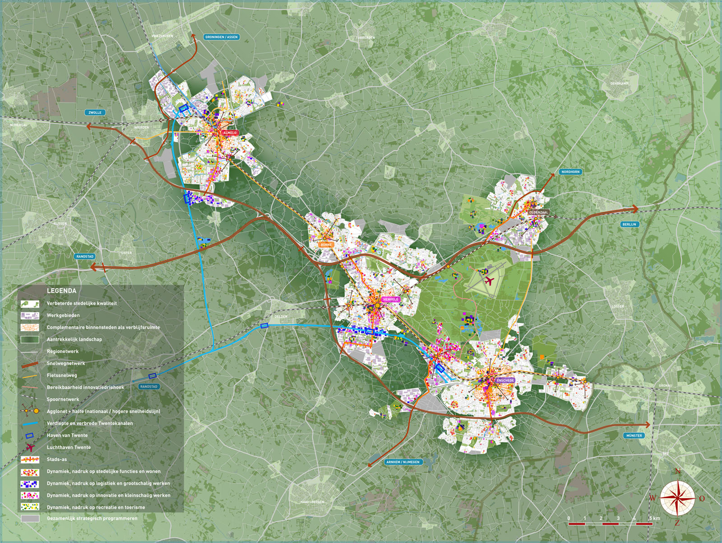The image size is (722, 543).
Task: Click the compass rose icon
Action: pos(677,498)
